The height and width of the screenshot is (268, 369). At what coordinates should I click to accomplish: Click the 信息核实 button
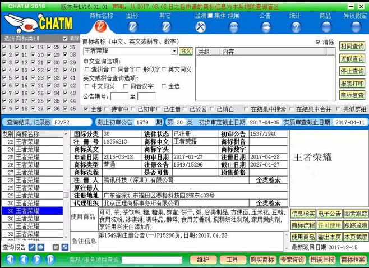[303, 214]
